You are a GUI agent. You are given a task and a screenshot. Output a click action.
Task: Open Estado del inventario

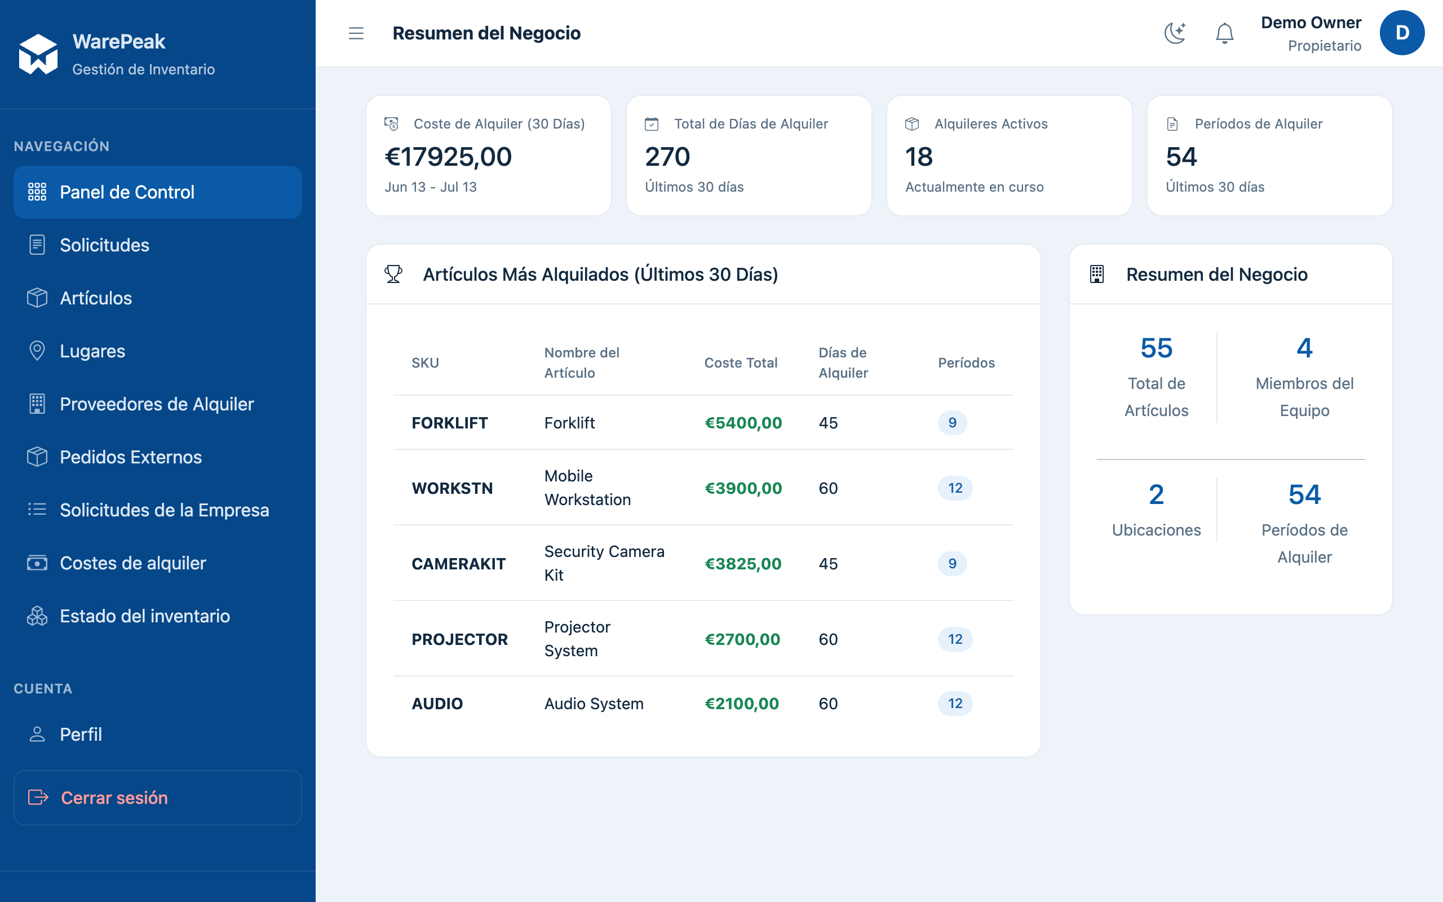157,616
